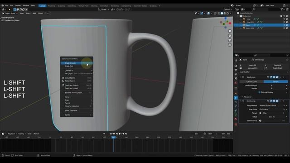290x163 pixels.
Task: Open the Modifier properties wrench tab
Action: click(236, 98)
